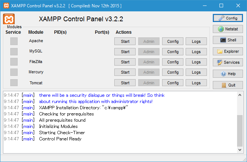This screenshot has height=162, width=247.
Task: Open Explorer with the folder icon
Action: 228,51
